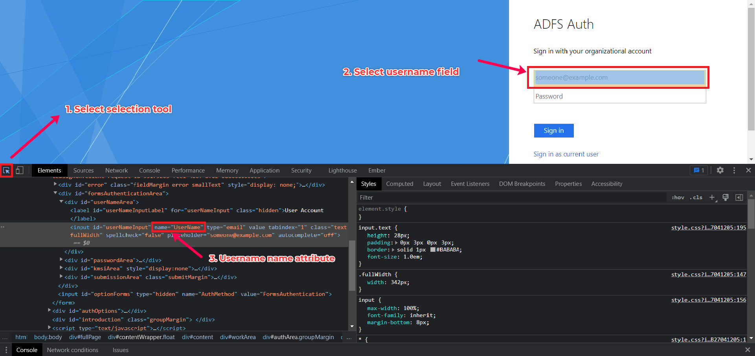Switch to the Layout pane tab

(432, 184)
